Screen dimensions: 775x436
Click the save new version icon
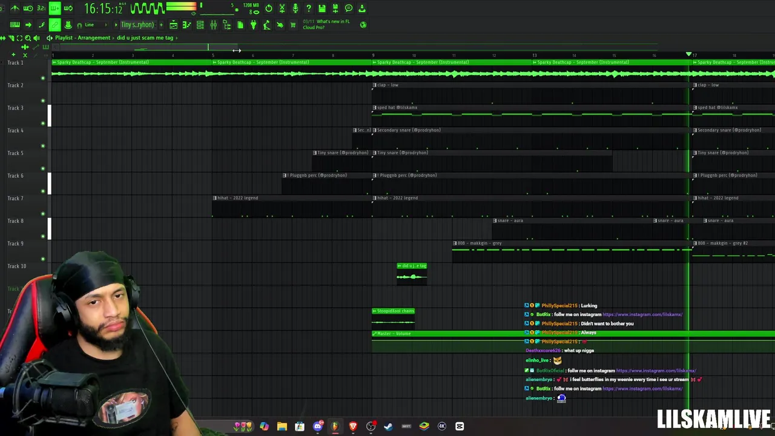(335, 8)
